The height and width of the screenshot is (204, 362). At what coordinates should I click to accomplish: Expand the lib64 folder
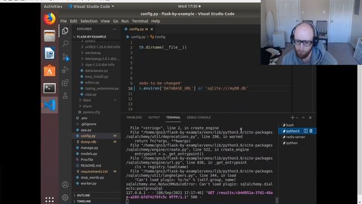click(87, 100)
